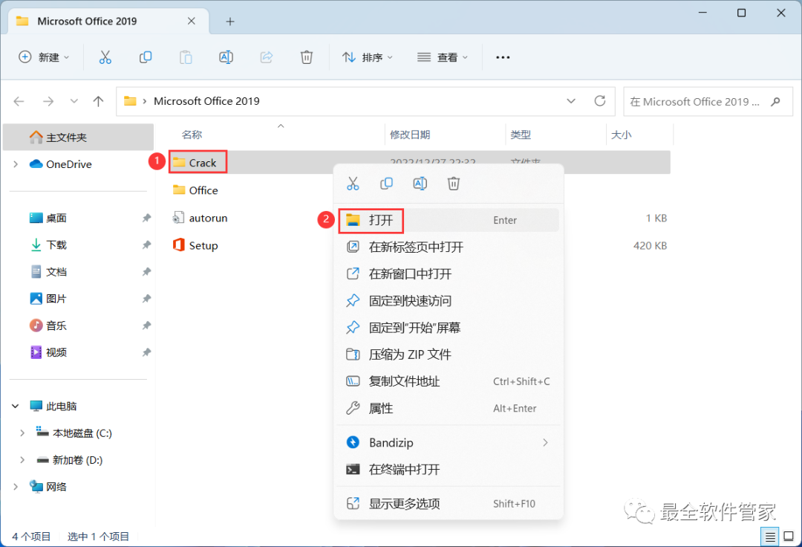Unpin 音乐 from quick access
This screenshot has width=802, height=547.
[146, 326]
